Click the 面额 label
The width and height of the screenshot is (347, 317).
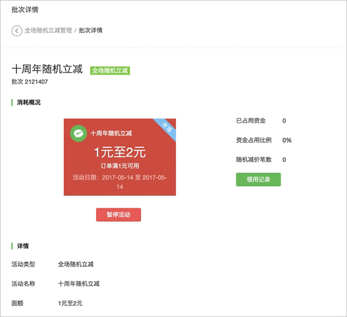point(17,303)
